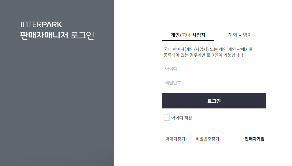292x166 pixels.
Task: Click the 로그인 button
Action: tap(214, 101)
